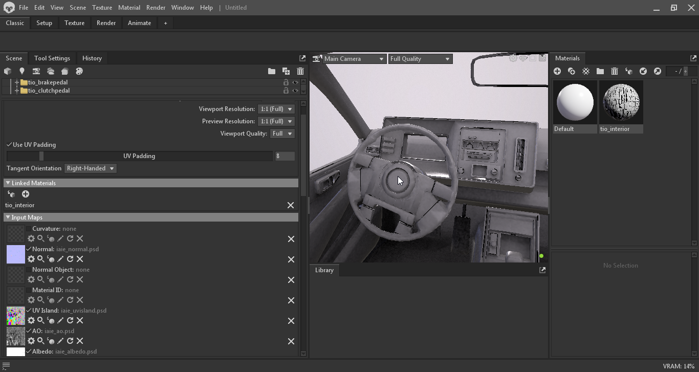Add a new camera in Scene panel
This screenshot has height=372, width=699.
36,71
